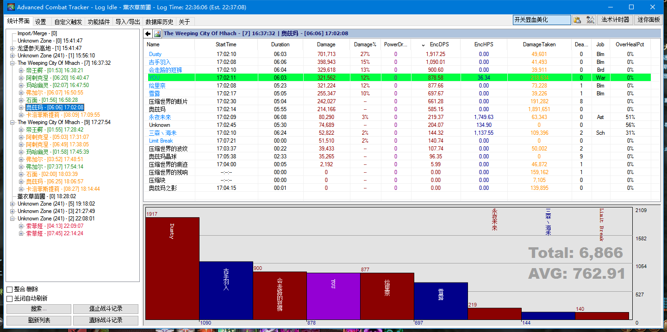Select the 奥兹玛 - [06:06] 17:02:08 tree item
This screenshot has height=332, width=667.
coord(55,107)
